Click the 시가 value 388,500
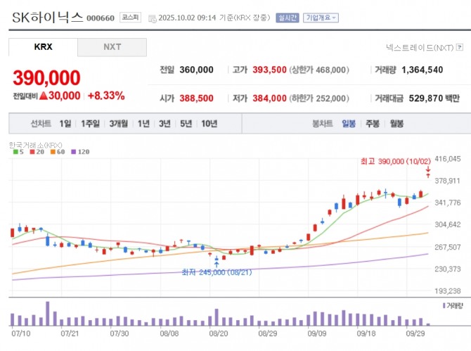The width and height of the screenshot is (471, 351). click(x=196, y=98)
